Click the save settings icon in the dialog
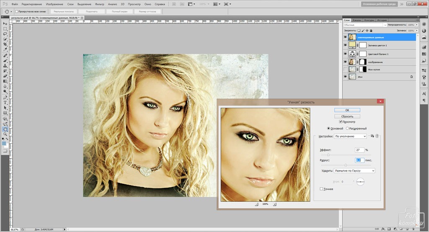429x232 pixels. [x=372, y=136]
